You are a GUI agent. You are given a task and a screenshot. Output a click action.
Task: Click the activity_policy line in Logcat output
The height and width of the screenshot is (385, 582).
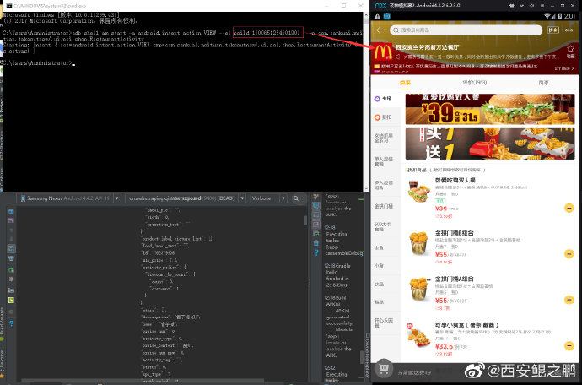point(164,267)
